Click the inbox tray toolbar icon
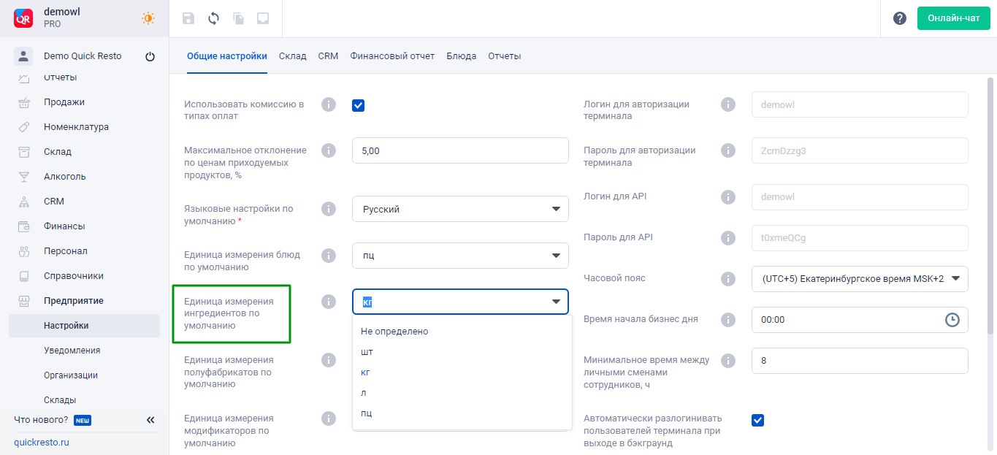997x455 pixels. click(263, 18)
